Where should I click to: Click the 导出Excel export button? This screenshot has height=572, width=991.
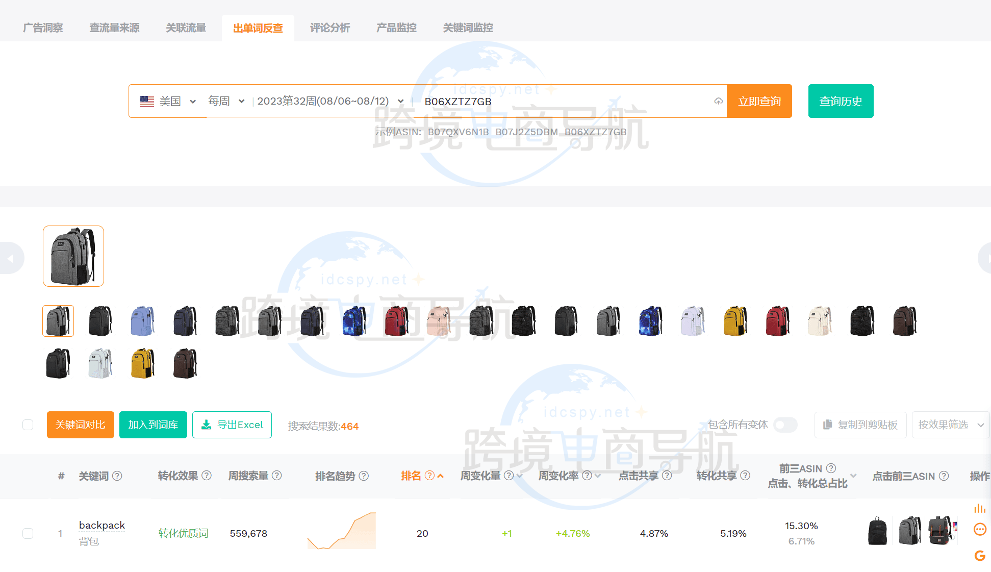click(232, 425)
